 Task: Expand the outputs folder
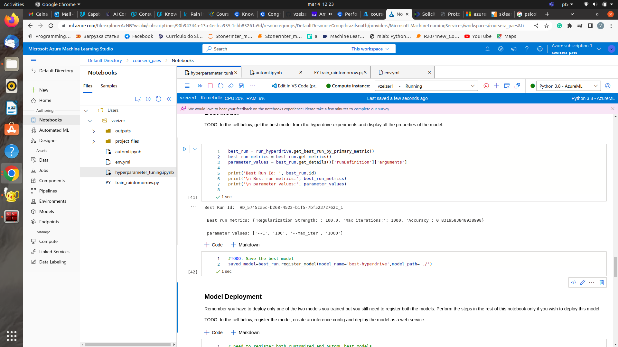click(x=94, y=131)
